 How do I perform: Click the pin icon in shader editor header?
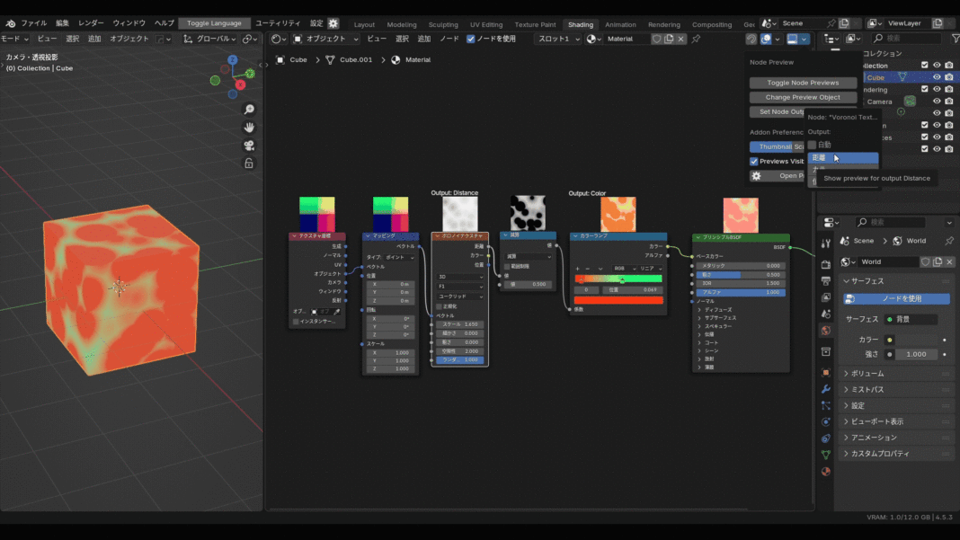click(696, 39)
